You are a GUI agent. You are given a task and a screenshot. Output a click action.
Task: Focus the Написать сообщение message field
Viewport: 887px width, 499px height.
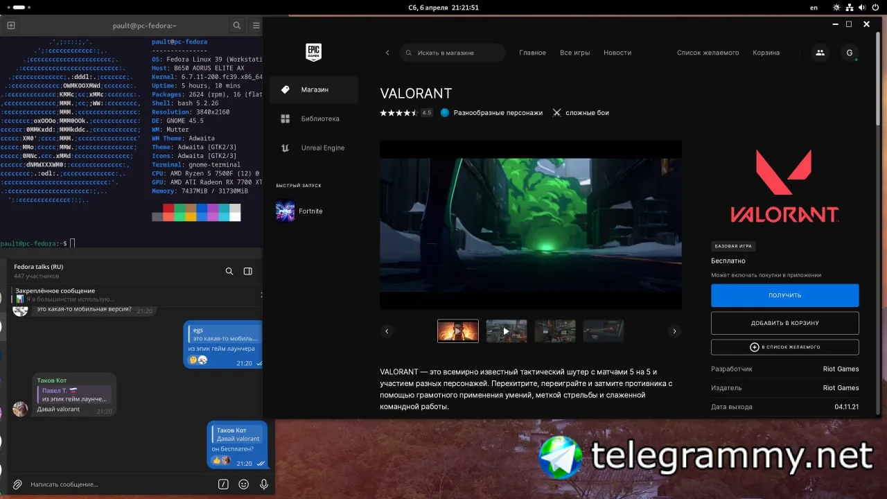coord(121,484)
